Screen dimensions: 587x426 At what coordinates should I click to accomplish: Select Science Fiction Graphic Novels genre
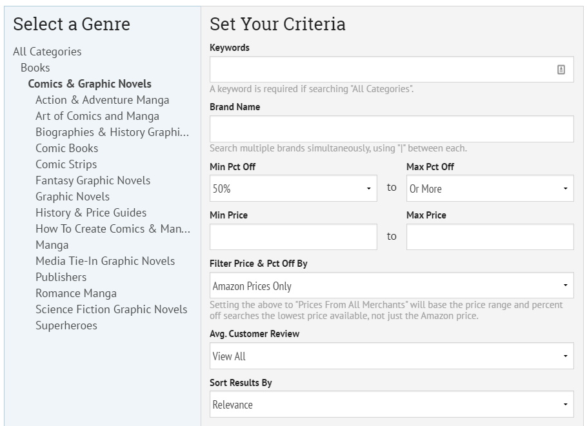[x=111, y=309]
